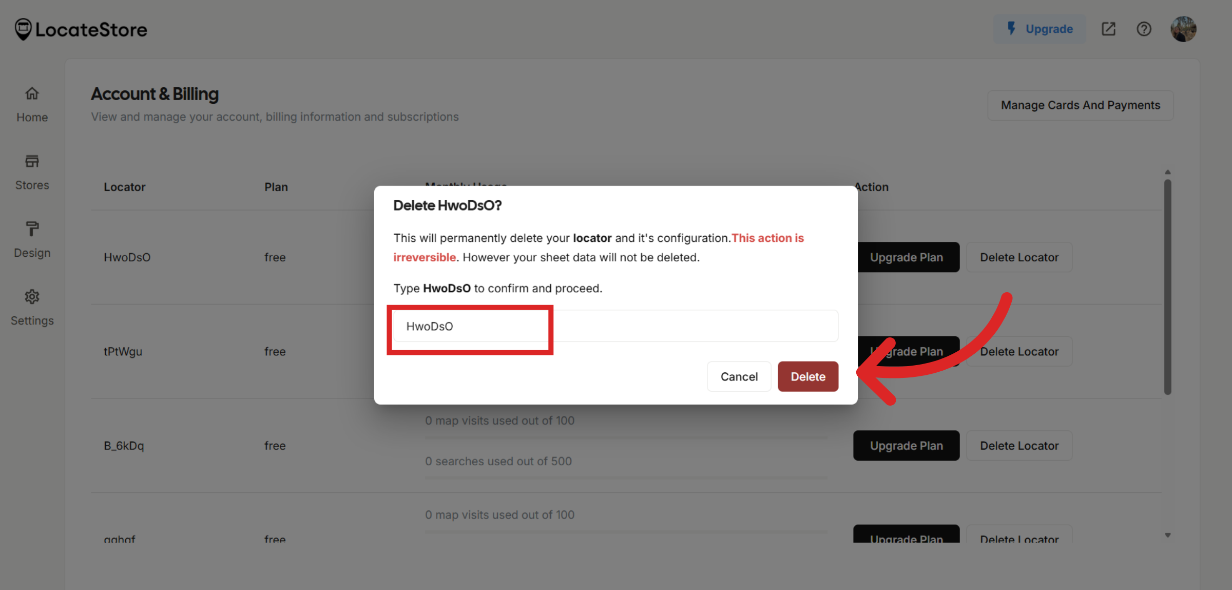Click the Upgrade lightning button

point(1040,29)
